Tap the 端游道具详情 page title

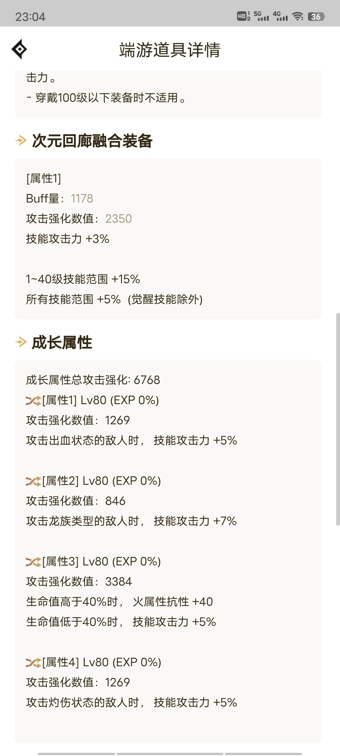tap(170, 50)
